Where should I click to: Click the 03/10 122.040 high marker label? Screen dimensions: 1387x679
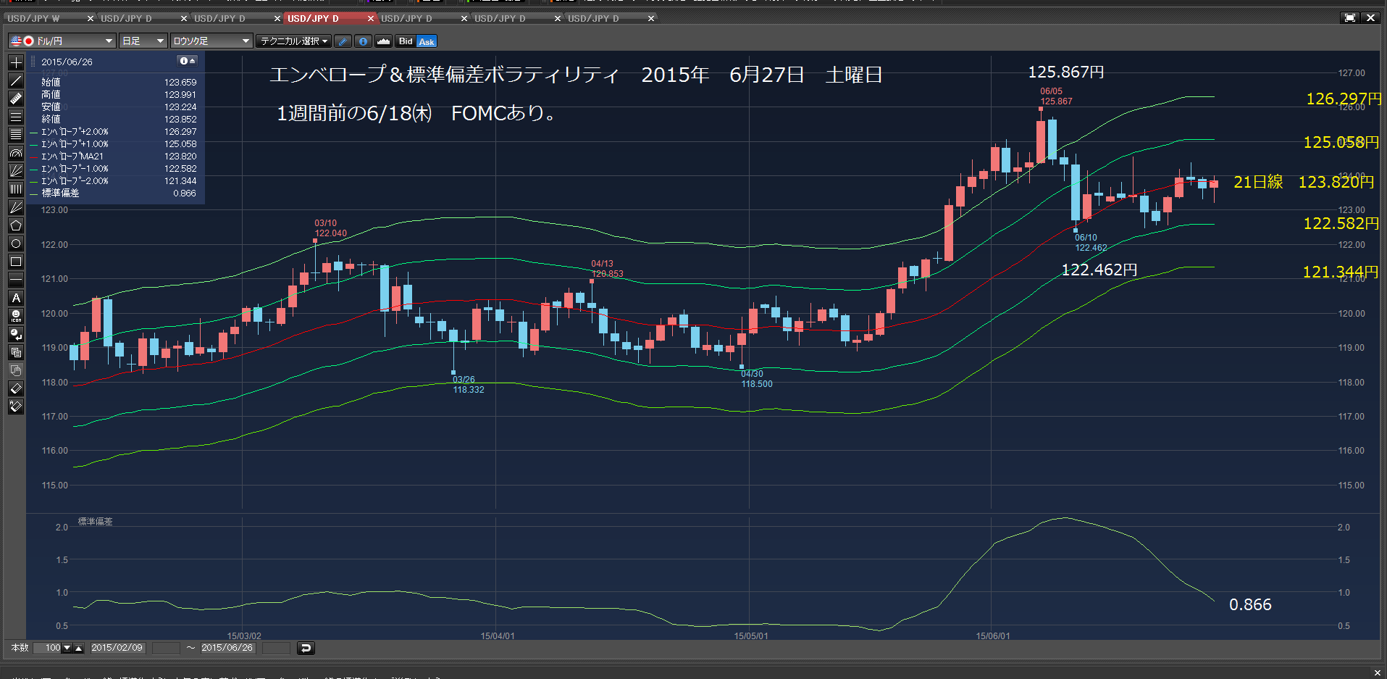click(x=330, y=228)
